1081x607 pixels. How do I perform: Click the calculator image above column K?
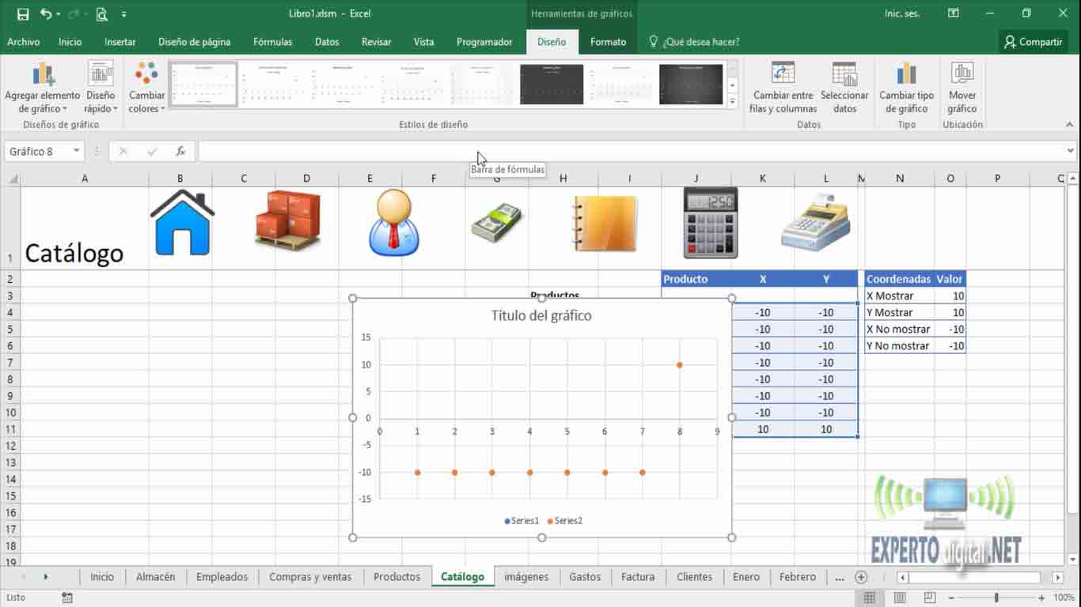[x=712, y=222]
